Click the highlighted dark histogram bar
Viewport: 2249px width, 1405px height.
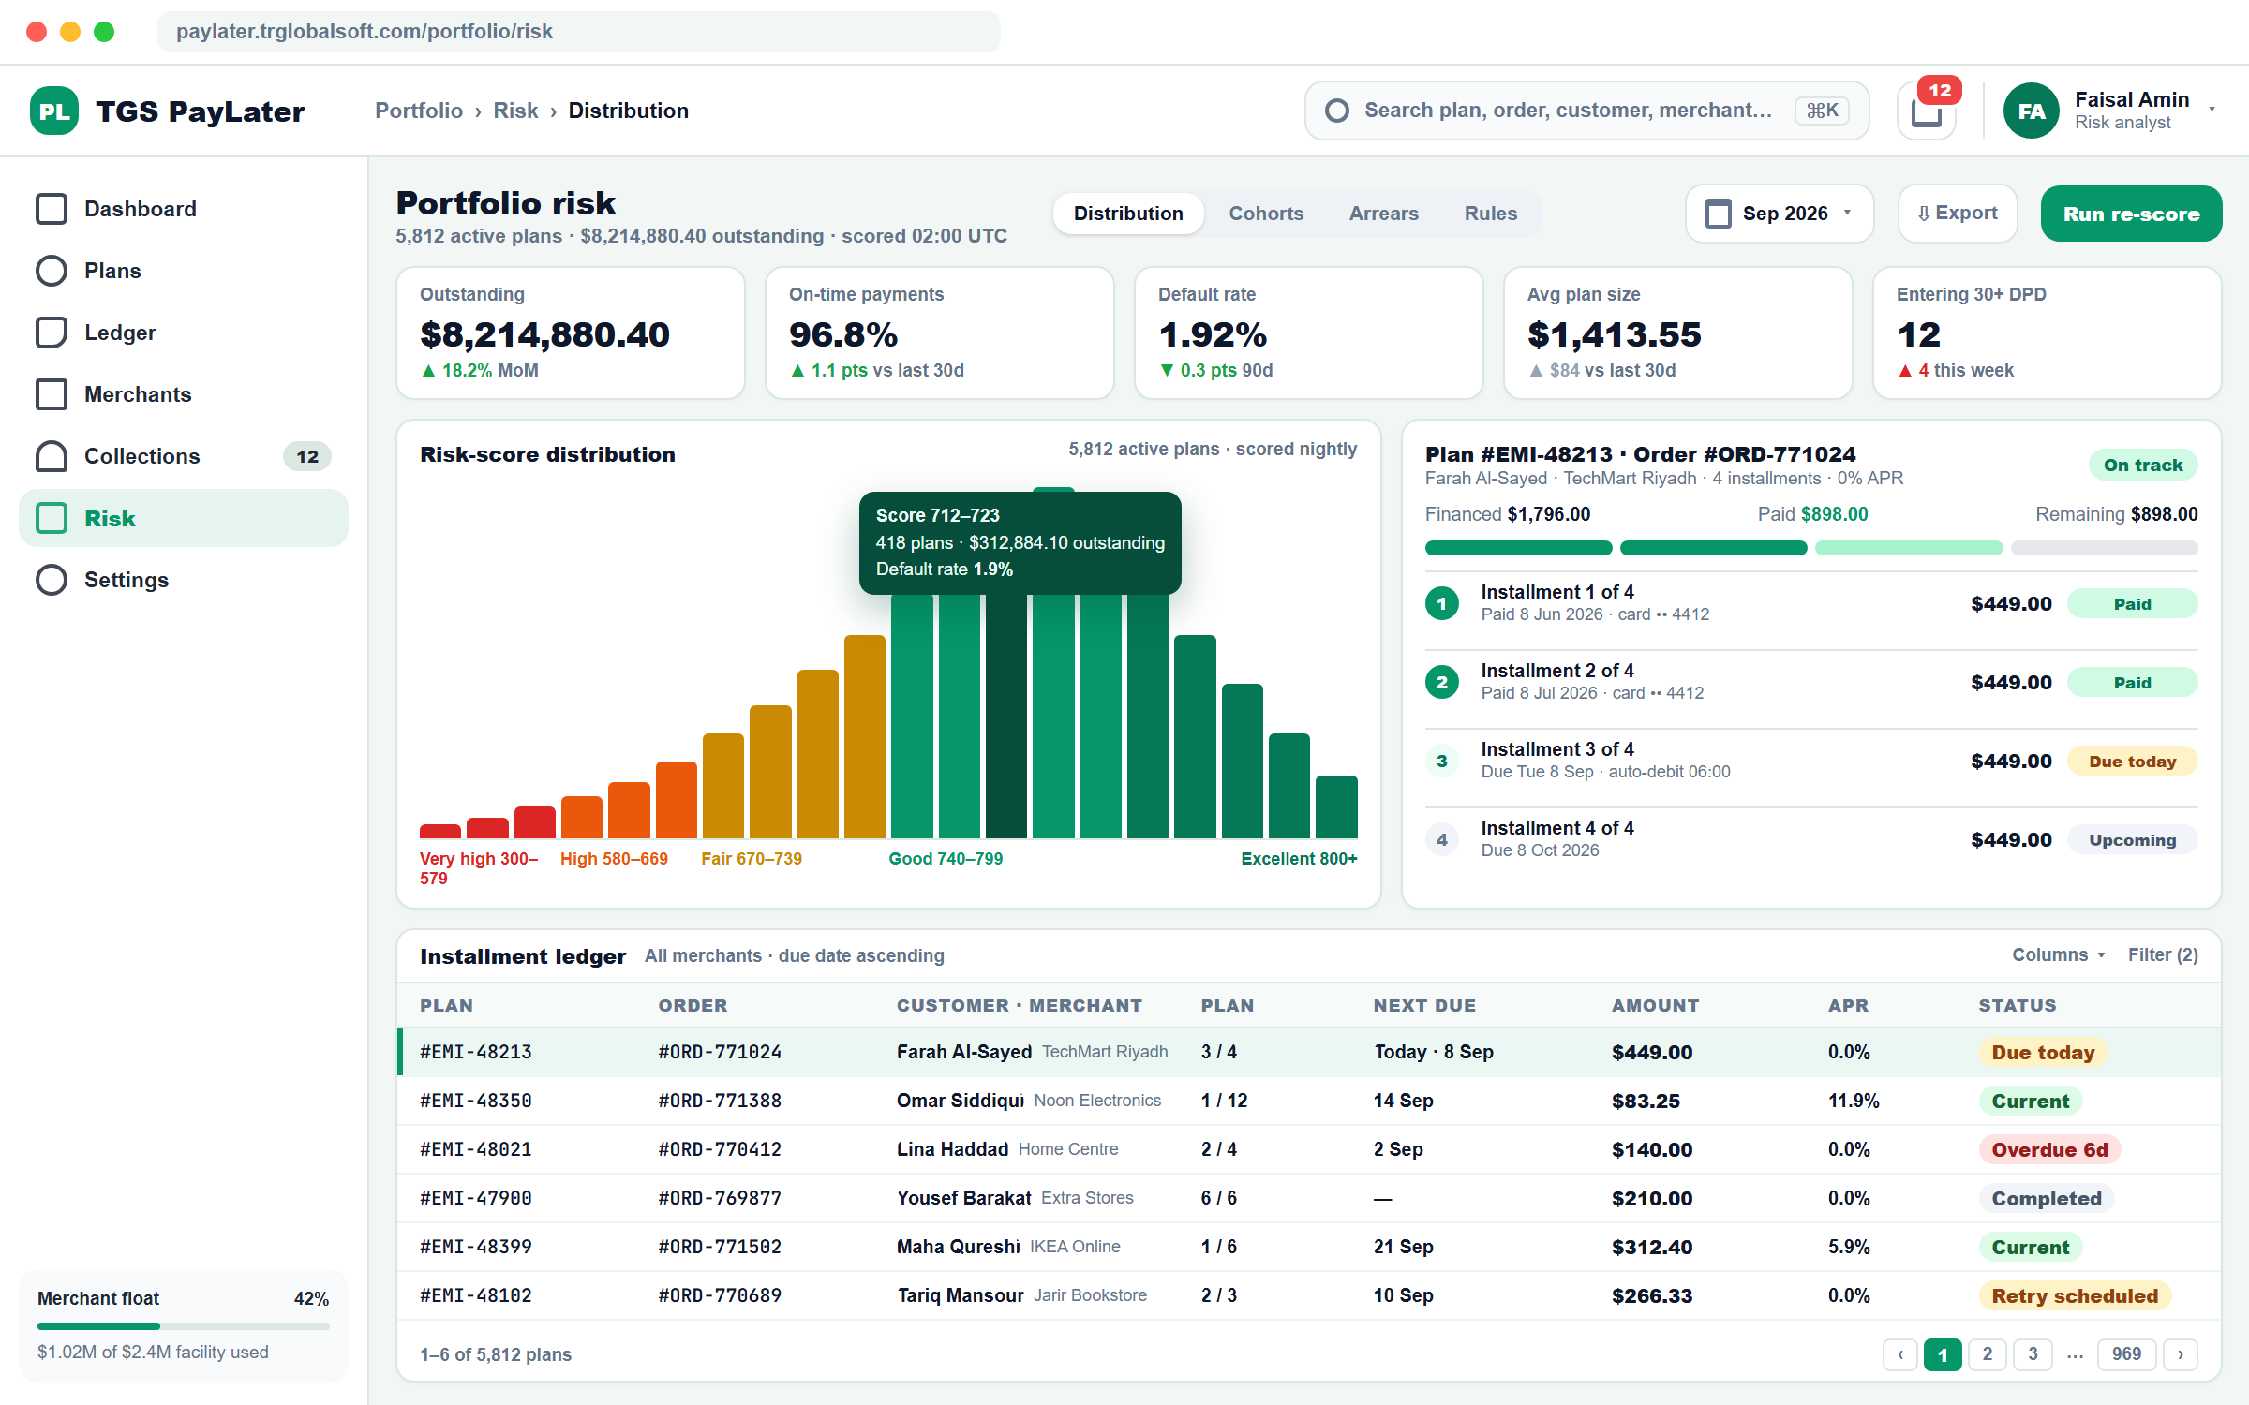pos(1006,716)
